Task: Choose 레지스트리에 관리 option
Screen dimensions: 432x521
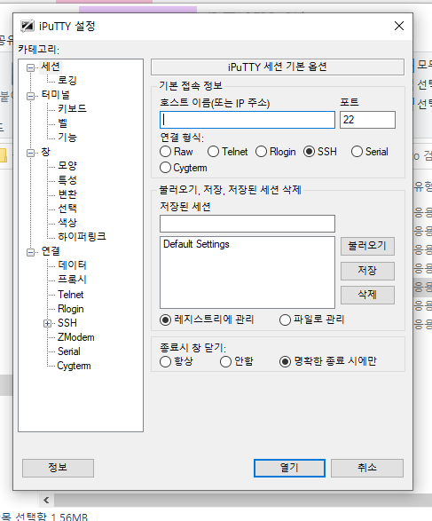Action: tap(165, 320)
